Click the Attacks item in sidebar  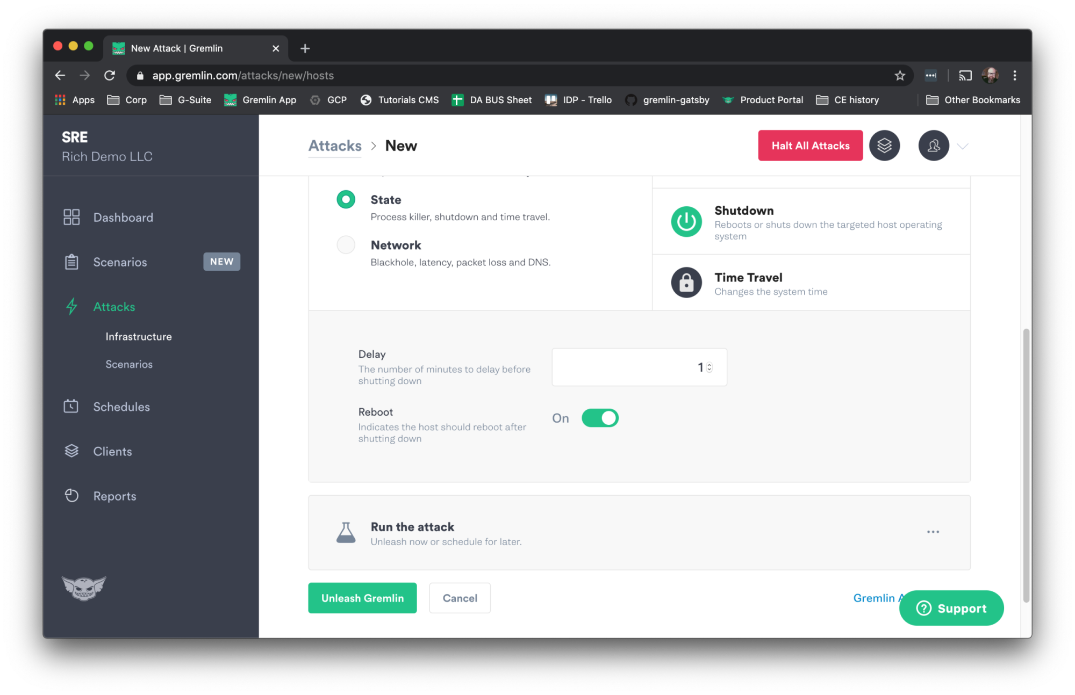[x=114, y=307]
